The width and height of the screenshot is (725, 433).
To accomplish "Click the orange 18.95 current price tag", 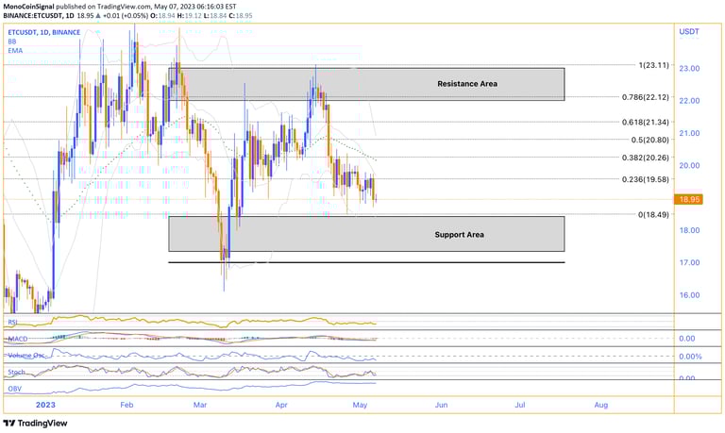I will [688, 200].
